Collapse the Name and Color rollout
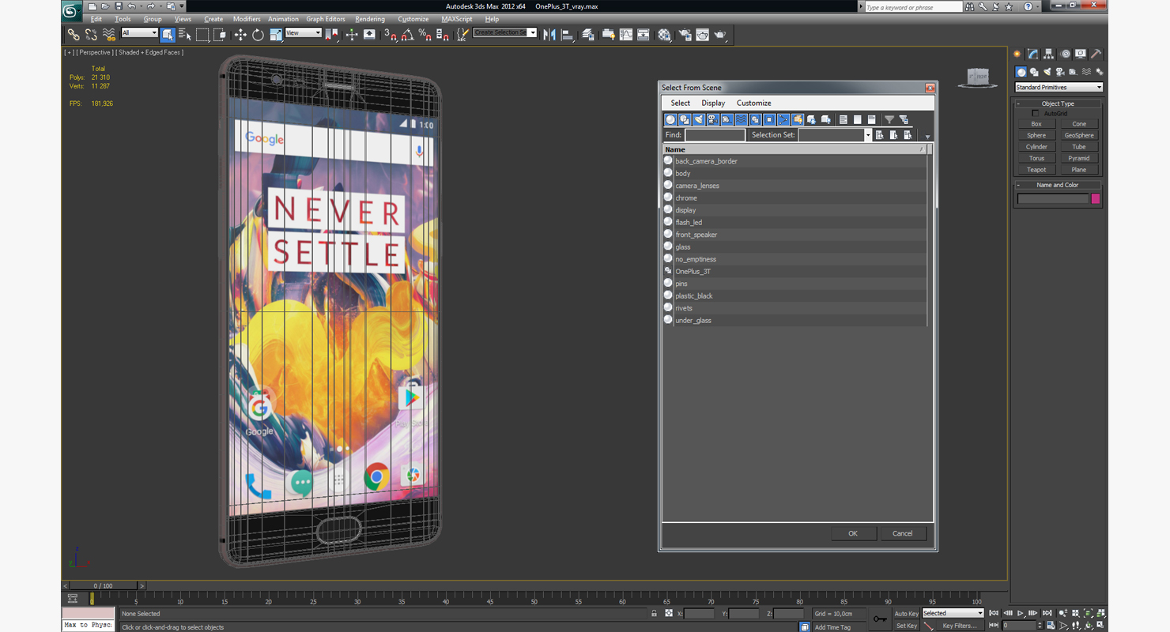1170x632 pixels. click(x=1058, y=185)
